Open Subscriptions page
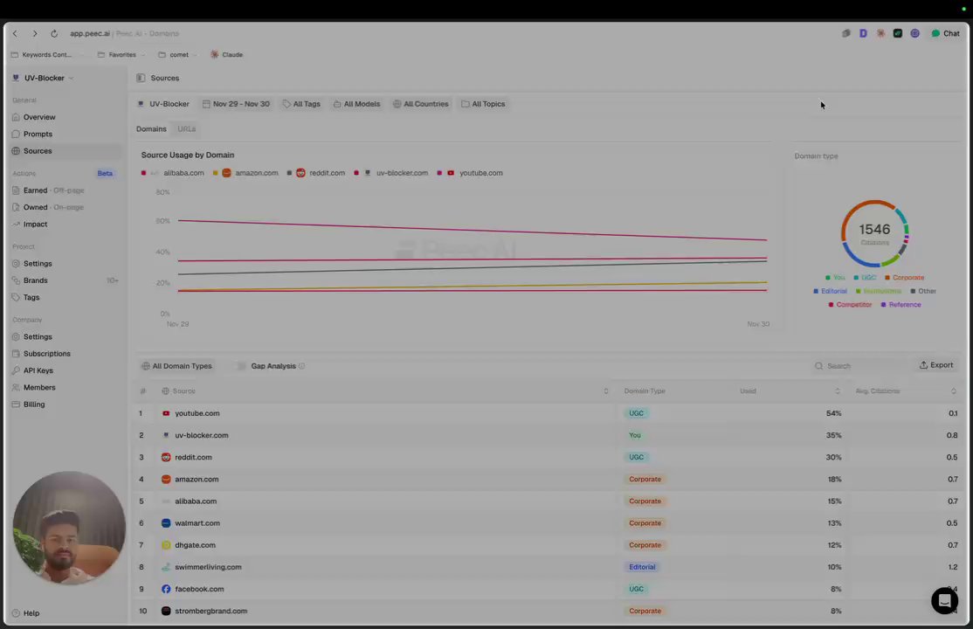The height and width of the screenshot is (629, 973). coord(47,354)
